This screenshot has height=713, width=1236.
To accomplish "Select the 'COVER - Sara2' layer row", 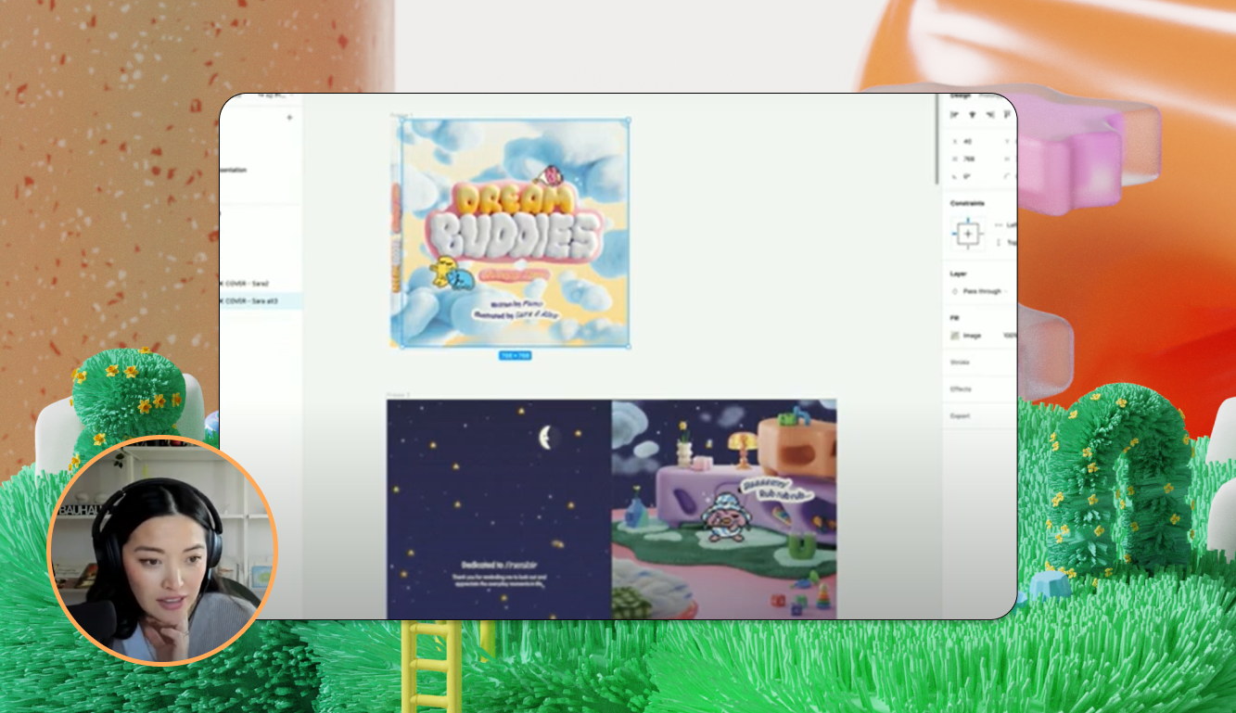I will coord(261,284).
